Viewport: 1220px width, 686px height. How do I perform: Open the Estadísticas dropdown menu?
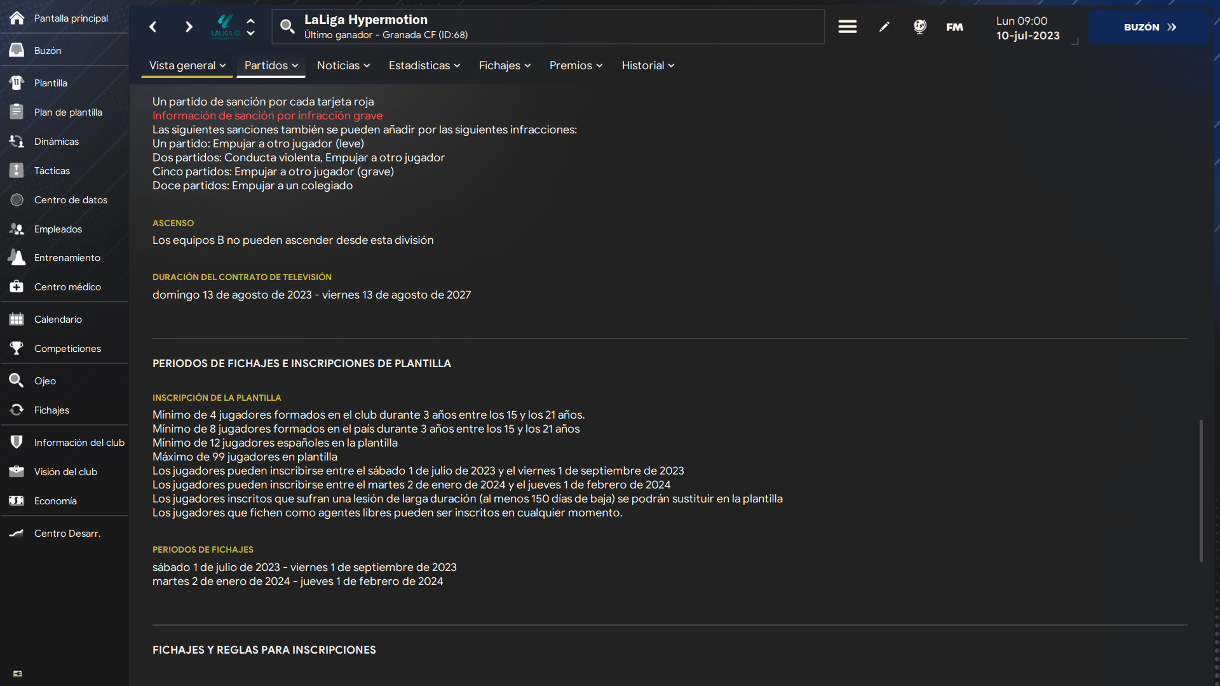(x=424, y=65)
